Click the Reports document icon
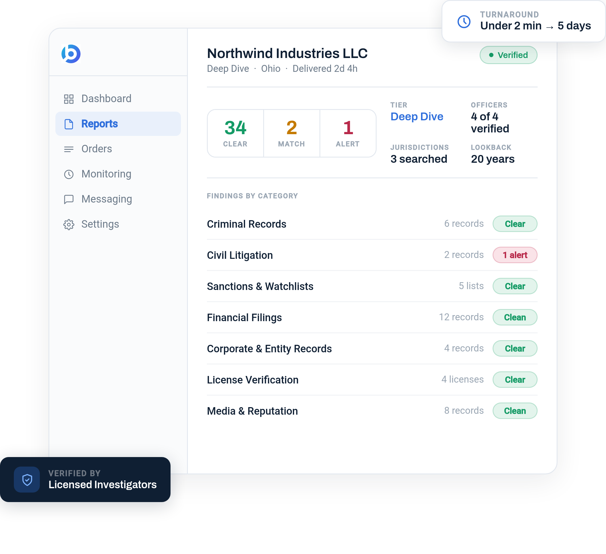The width and height of the screenshot is (606, 554). (x=69, y=124)
